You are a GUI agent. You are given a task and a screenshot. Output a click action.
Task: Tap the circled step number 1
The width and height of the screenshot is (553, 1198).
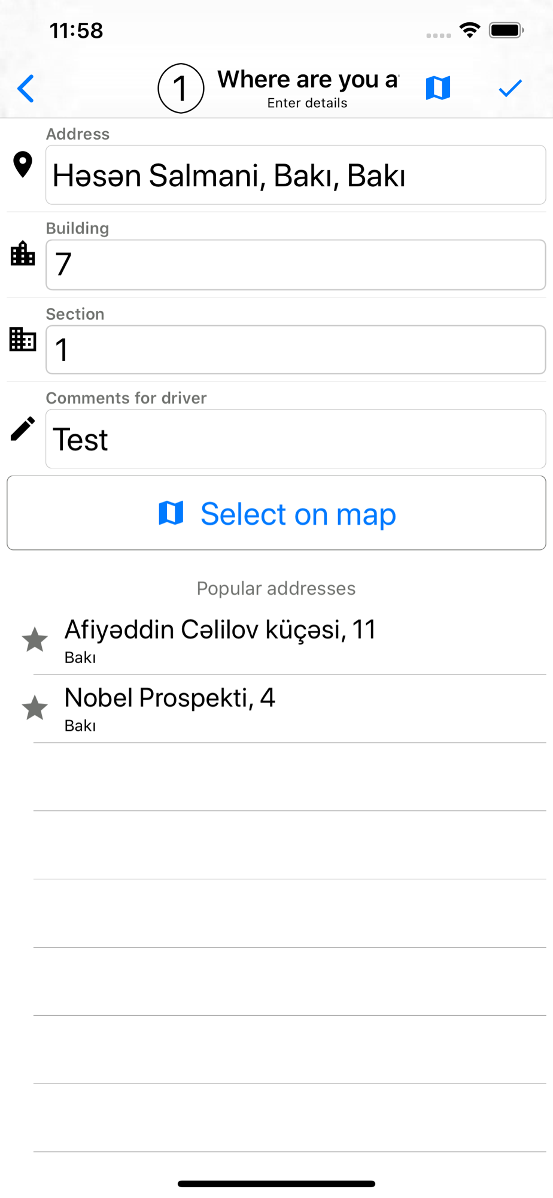click(x=181, y=88)
